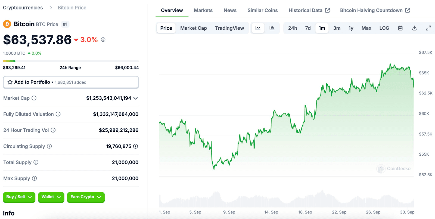This screenshot has height=219, width=435.
Task: Click the Market Cap info icon
Action: [x=34, y=98]
